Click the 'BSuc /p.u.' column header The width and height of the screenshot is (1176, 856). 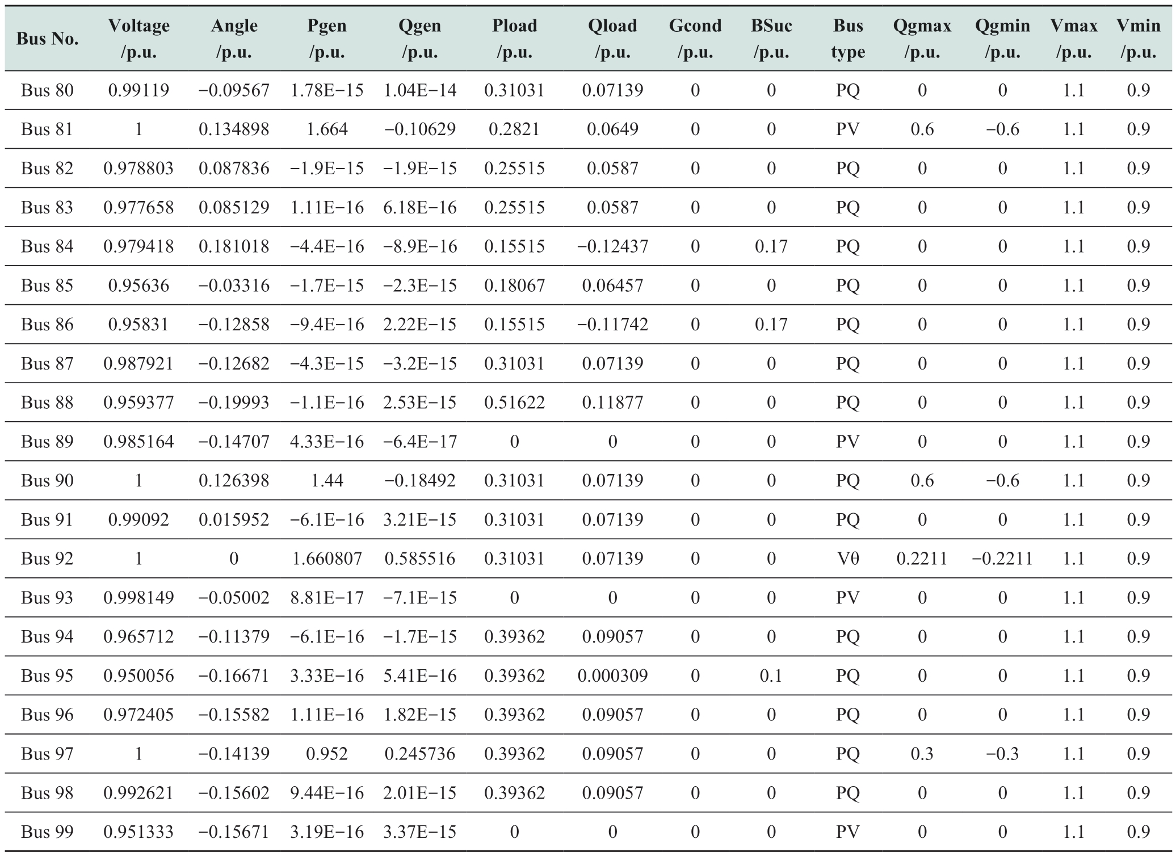tap(771, 39)
